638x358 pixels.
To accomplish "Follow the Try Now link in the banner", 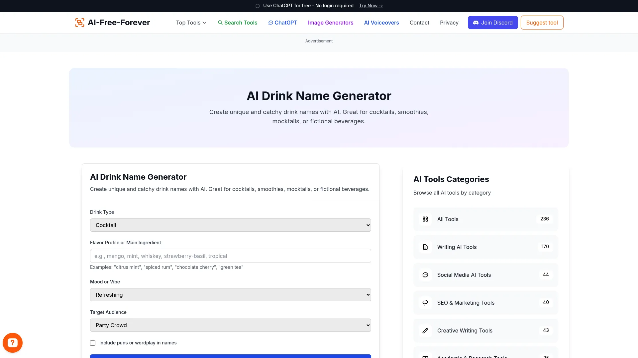I will click(371, 6).
